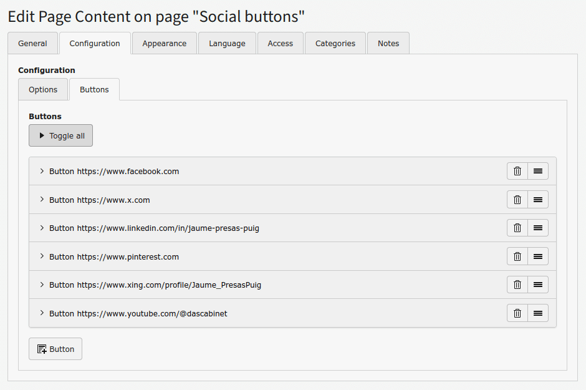The image size is (586, 390).
Task: Delete the Pinterest button entry
Action: pos(517,256)
